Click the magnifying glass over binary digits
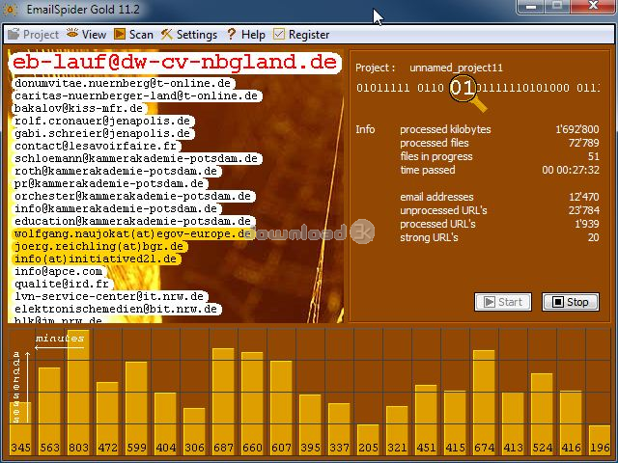Screen dimensions: 618x463 (x=467, y=93)
